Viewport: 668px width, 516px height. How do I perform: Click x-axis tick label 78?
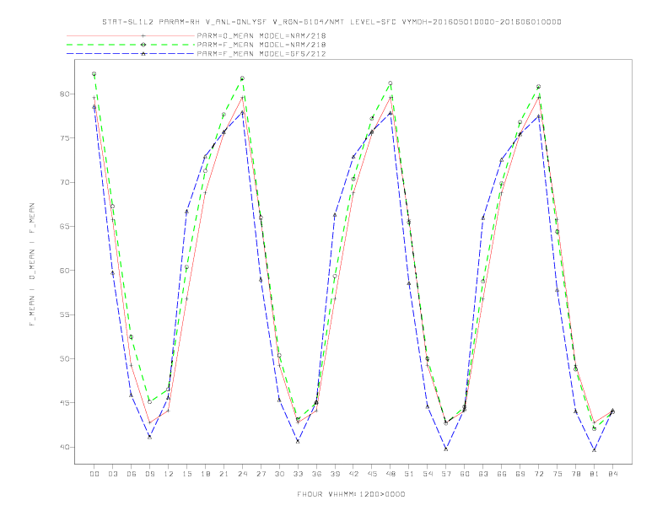pyautogui.click(x=575, y=474)
